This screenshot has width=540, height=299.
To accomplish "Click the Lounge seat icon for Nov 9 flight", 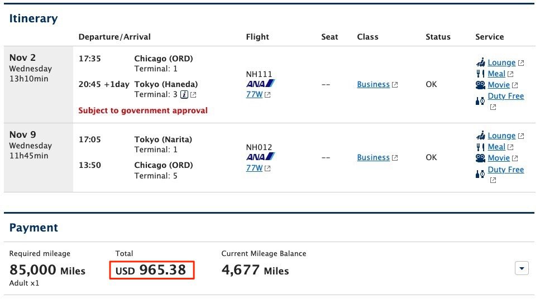I will 480,135.
